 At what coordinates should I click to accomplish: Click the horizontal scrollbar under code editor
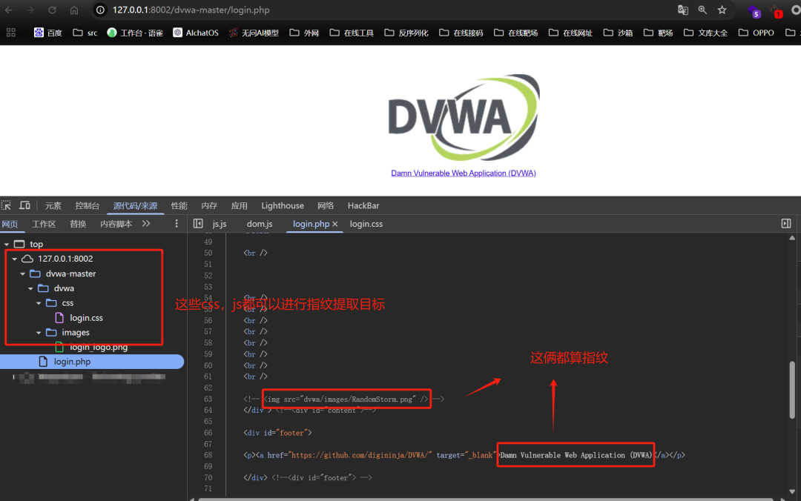pyautogui.click(x=485, y=499)
